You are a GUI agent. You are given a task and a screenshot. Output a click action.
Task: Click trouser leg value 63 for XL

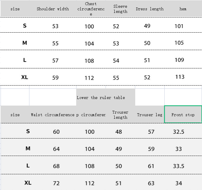(x=151, y=183)
